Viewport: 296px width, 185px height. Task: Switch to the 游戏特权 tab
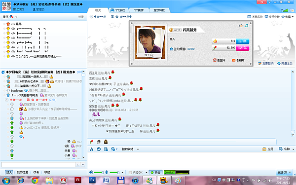159,10
